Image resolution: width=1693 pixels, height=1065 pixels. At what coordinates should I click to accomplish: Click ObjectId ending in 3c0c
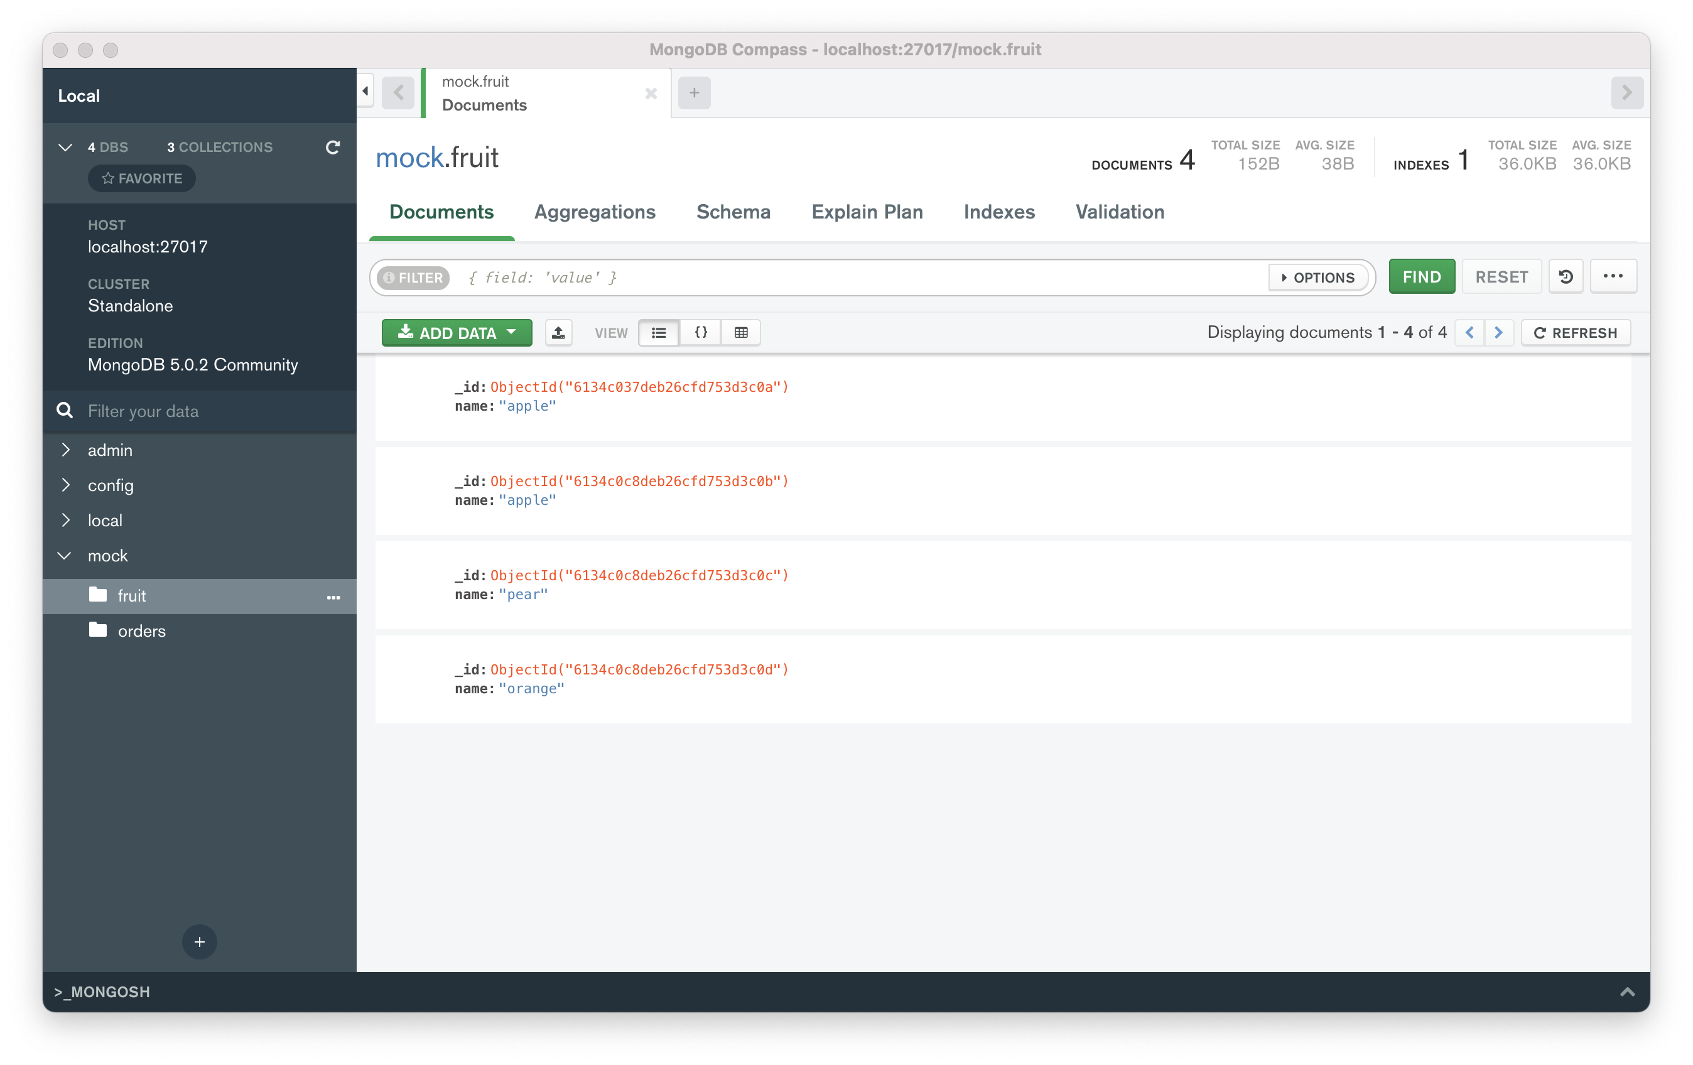coord(639,575)
